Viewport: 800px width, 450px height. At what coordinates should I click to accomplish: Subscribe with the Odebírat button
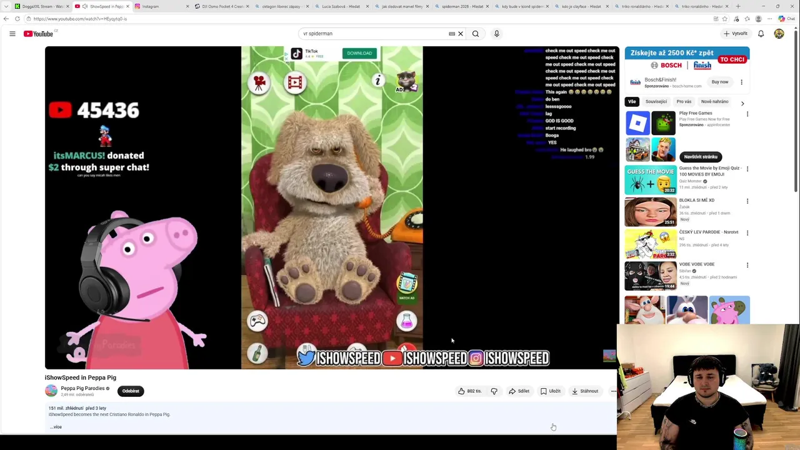(131, 391)
